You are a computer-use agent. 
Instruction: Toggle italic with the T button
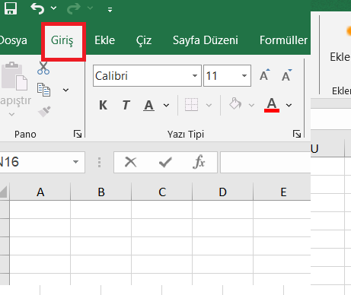click(126, 105)
